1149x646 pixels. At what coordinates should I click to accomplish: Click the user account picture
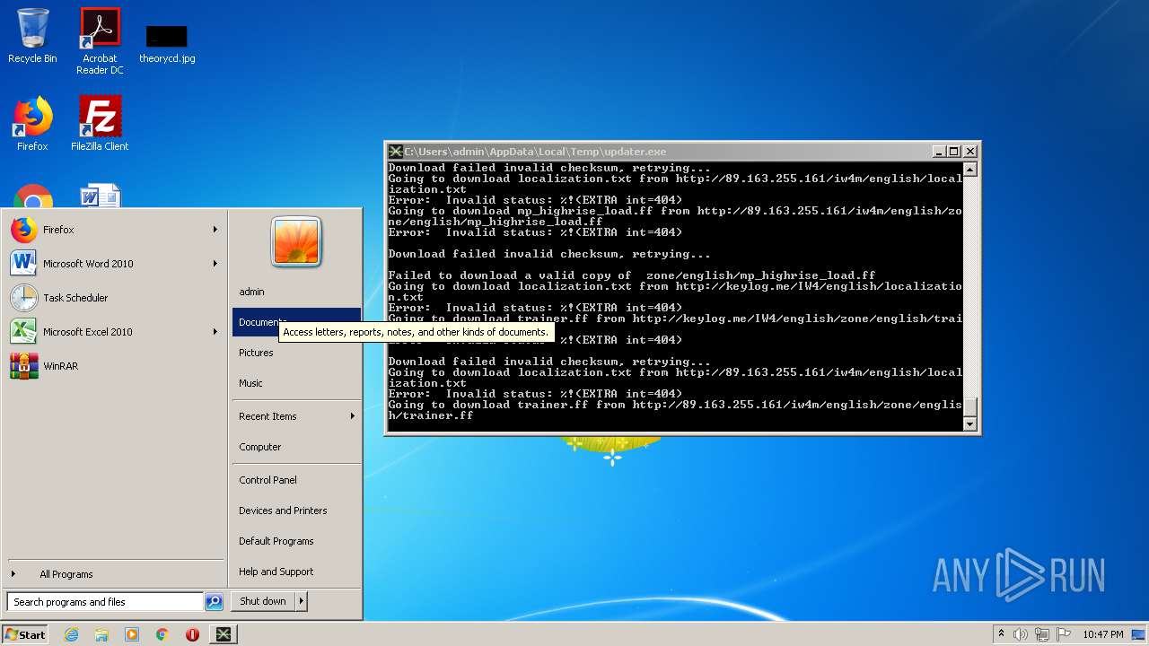(x=296, y=241)
